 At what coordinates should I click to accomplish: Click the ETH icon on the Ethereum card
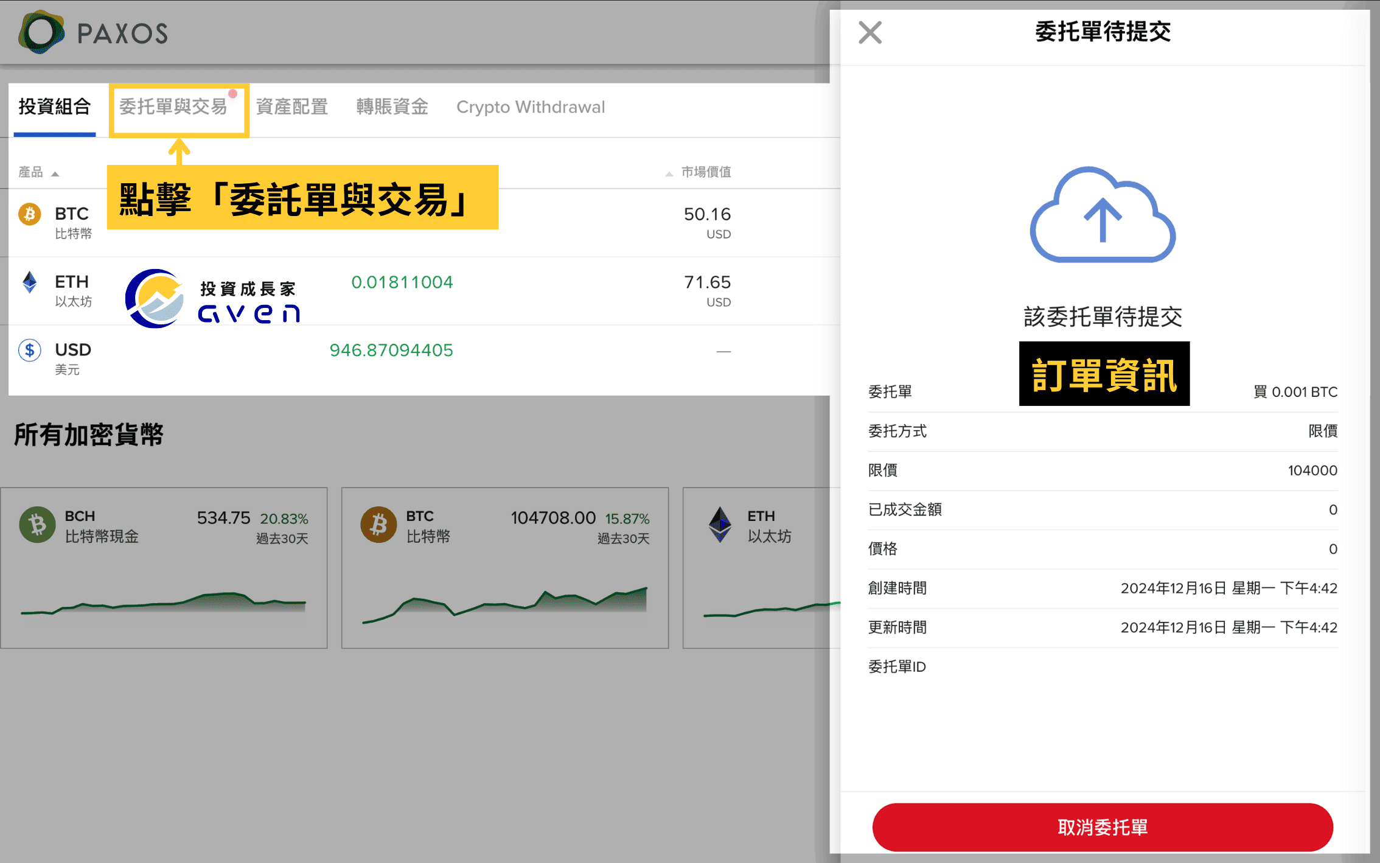720,525
